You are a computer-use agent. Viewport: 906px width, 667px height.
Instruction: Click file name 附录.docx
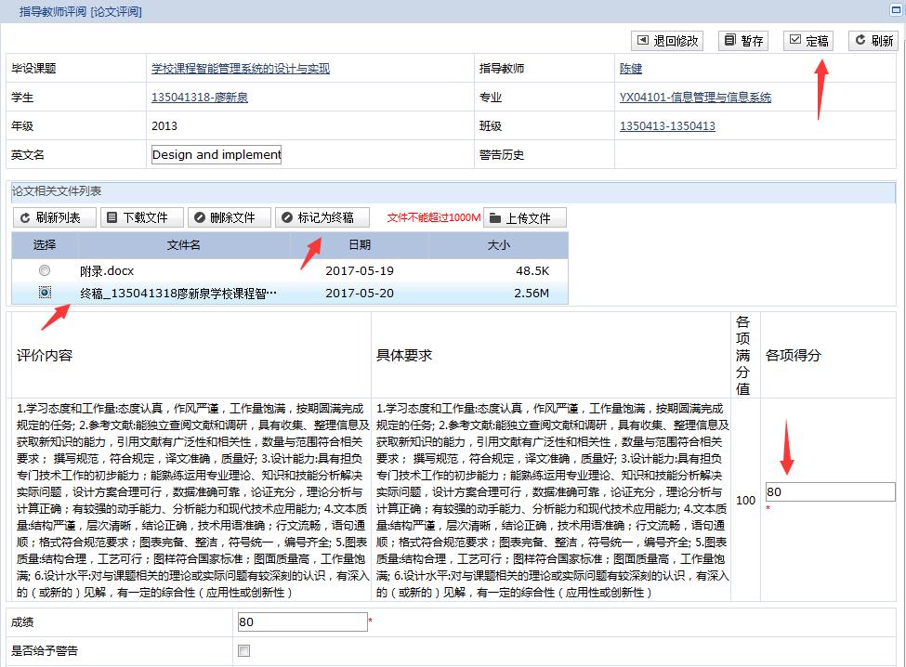tap(107, 271)
